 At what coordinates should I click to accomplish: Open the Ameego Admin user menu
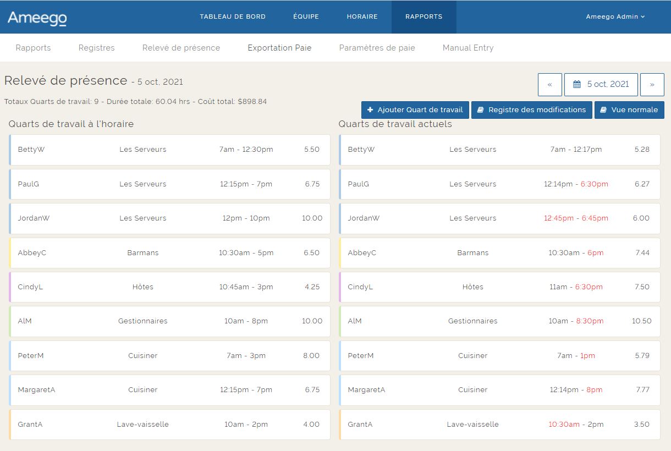coord(615,16)
